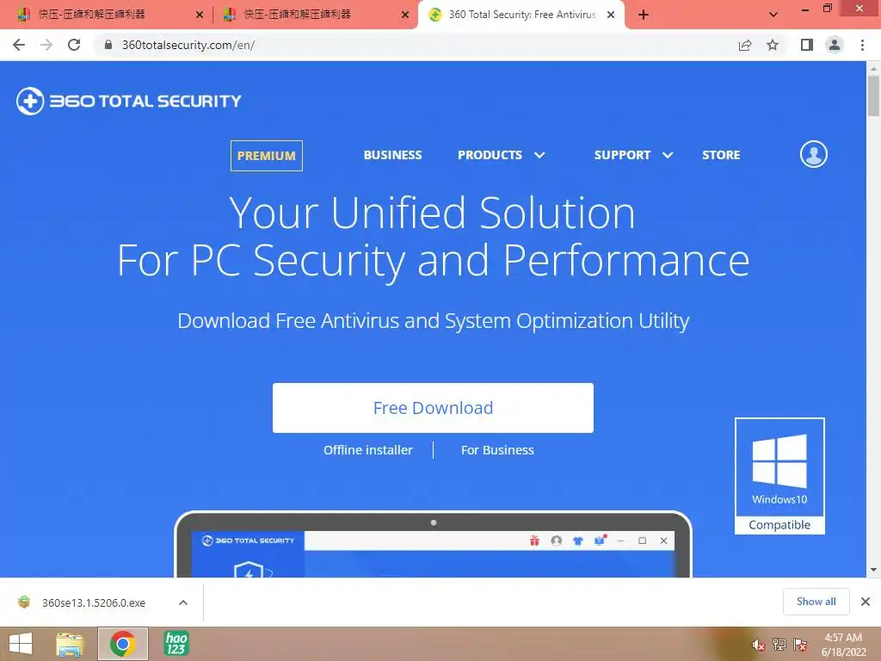Click the taskbar clock and date

click(x=843, y=645)
